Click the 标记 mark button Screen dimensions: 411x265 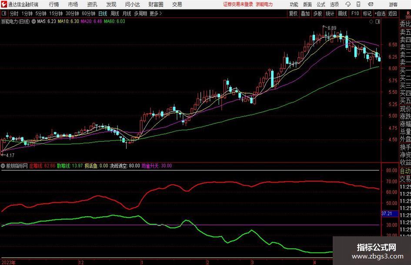coord(367,13)
